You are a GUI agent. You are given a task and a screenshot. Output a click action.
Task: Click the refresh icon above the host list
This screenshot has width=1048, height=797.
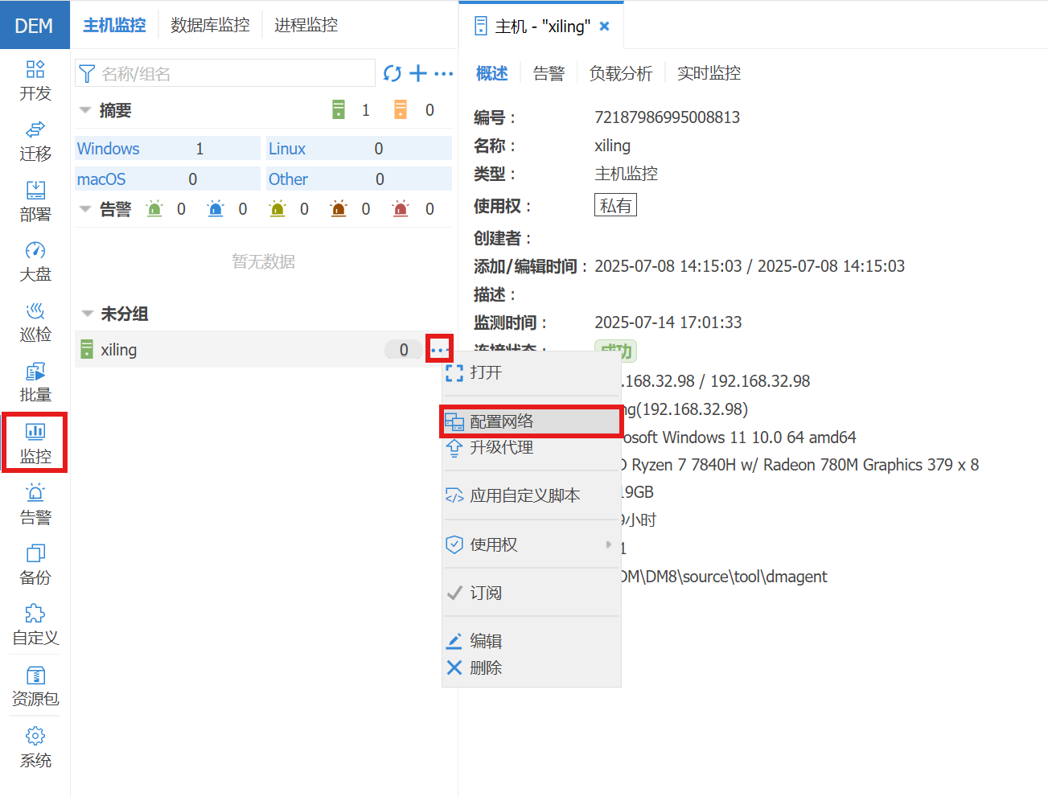(392, 73)
